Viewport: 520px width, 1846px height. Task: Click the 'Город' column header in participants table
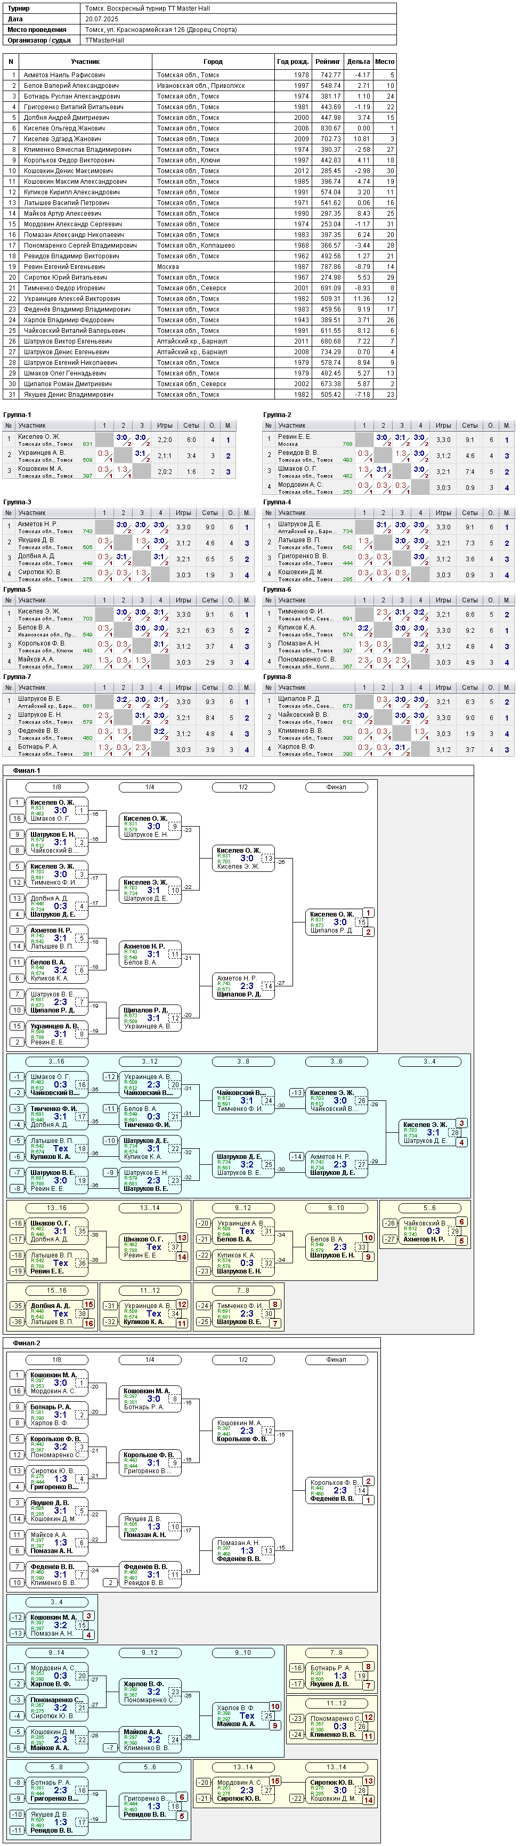click(213, 62)
